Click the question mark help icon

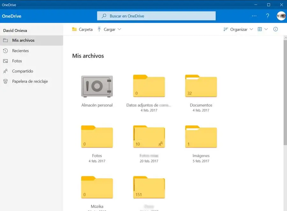click(x=268, y=16)
